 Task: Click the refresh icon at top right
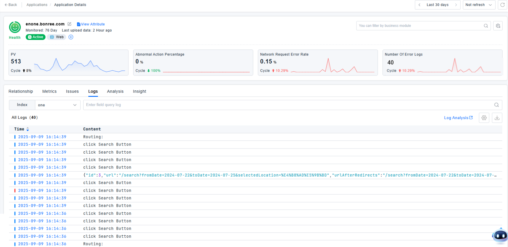click(x=502, y=5)
